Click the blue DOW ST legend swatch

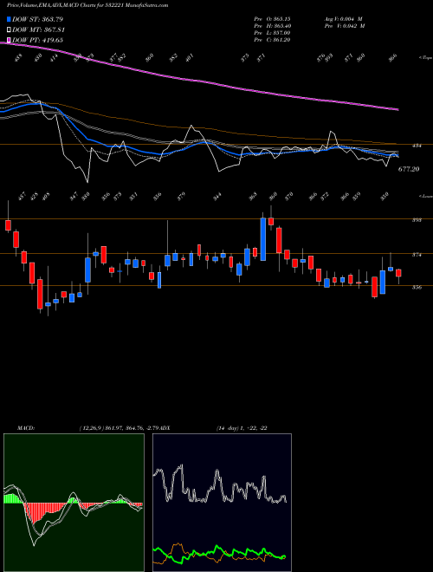click(9, 19)
